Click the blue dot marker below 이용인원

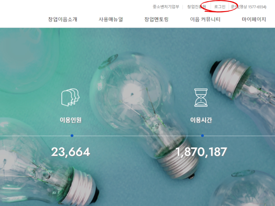72,136
